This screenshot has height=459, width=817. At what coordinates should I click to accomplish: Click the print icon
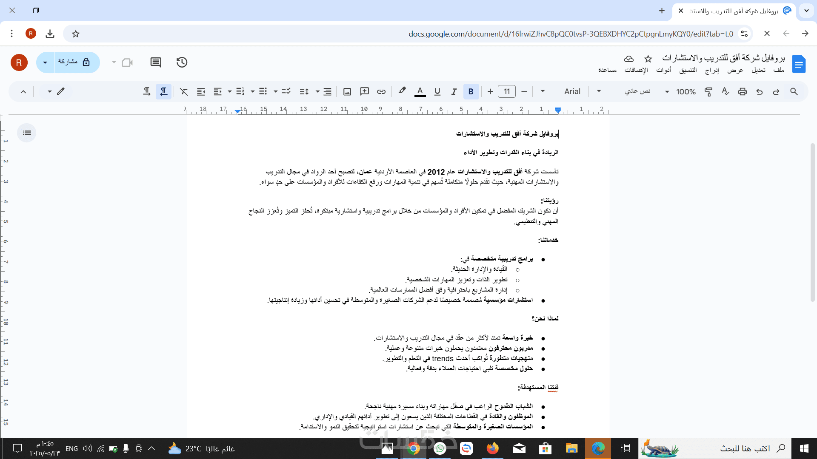(x=743, y=91)
